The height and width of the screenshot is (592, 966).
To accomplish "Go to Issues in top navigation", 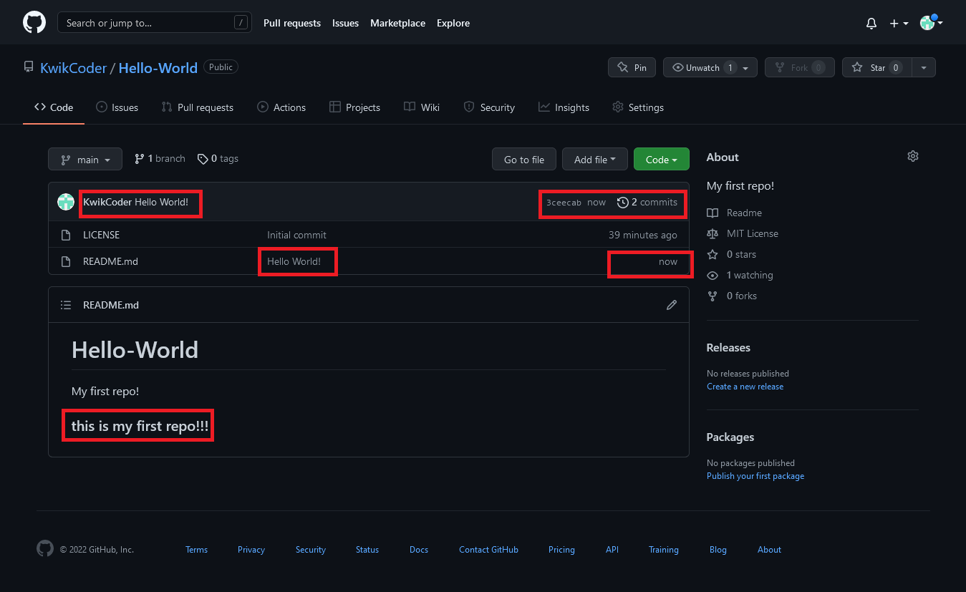I will point(345,23).
